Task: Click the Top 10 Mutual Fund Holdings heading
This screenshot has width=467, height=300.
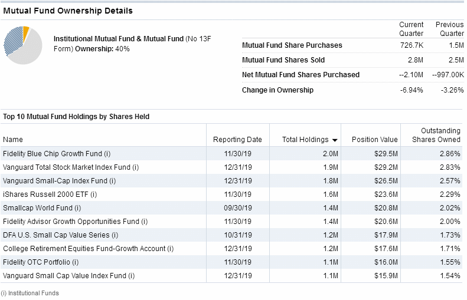Action: click(76, 117)
